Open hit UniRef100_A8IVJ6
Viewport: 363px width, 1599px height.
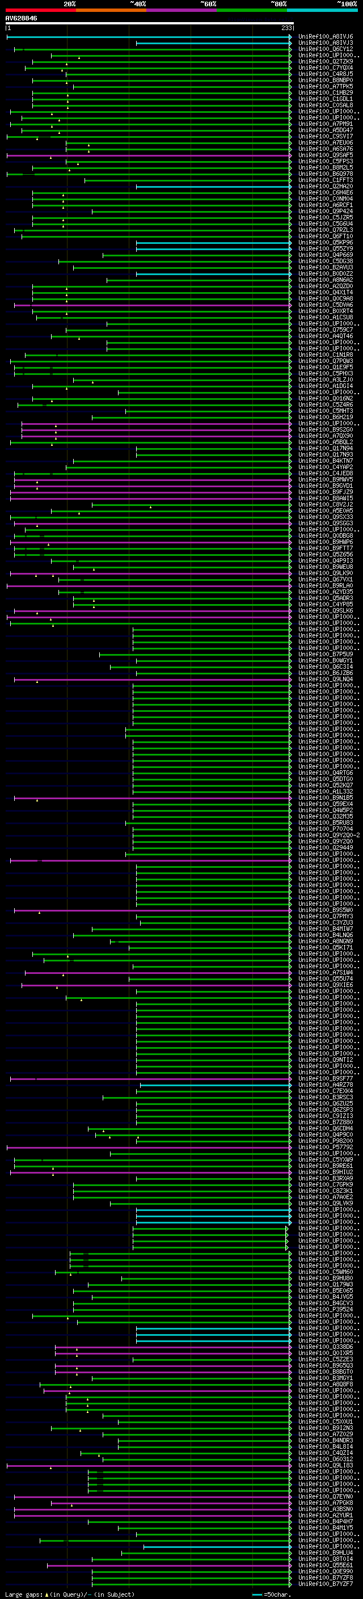click(325, 37)
